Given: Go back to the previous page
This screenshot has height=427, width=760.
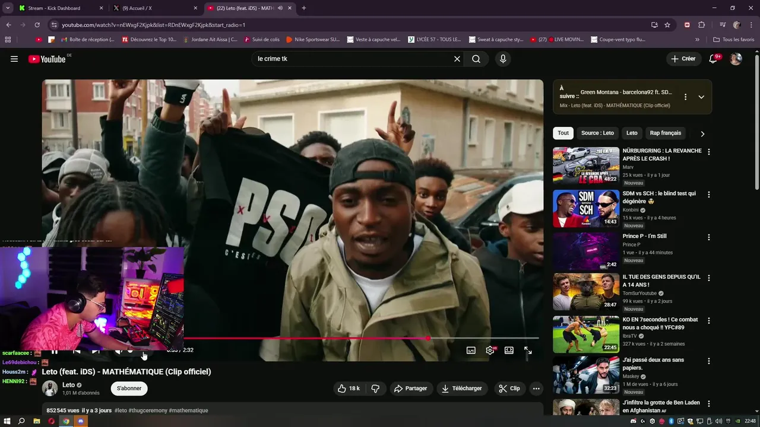Looking at the screenshot, I should tap(8, 25).
